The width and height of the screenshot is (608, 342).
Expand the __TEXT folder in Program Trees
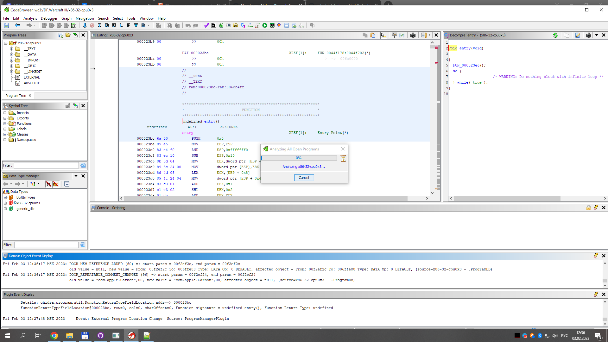(x=11, y=49)
